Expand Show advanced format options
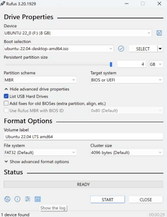Viewport: 167px width, 217px height. pyautogui.click(x=37, y=162)
